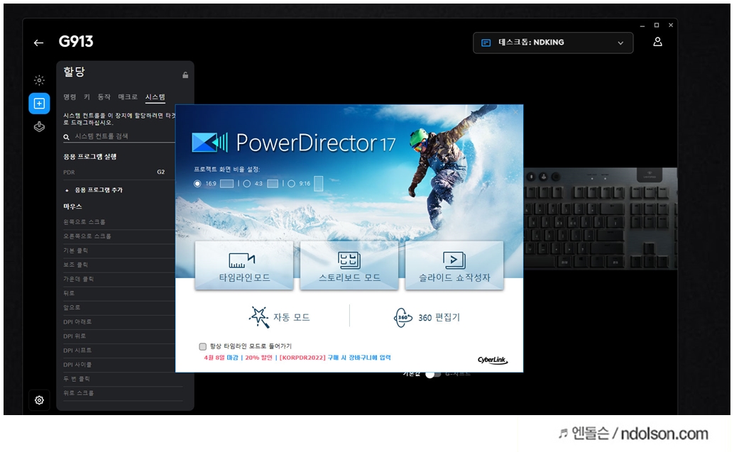The image size is (734, 452).
Task: Switch to the 명령 tab
Action: (70, 97)
